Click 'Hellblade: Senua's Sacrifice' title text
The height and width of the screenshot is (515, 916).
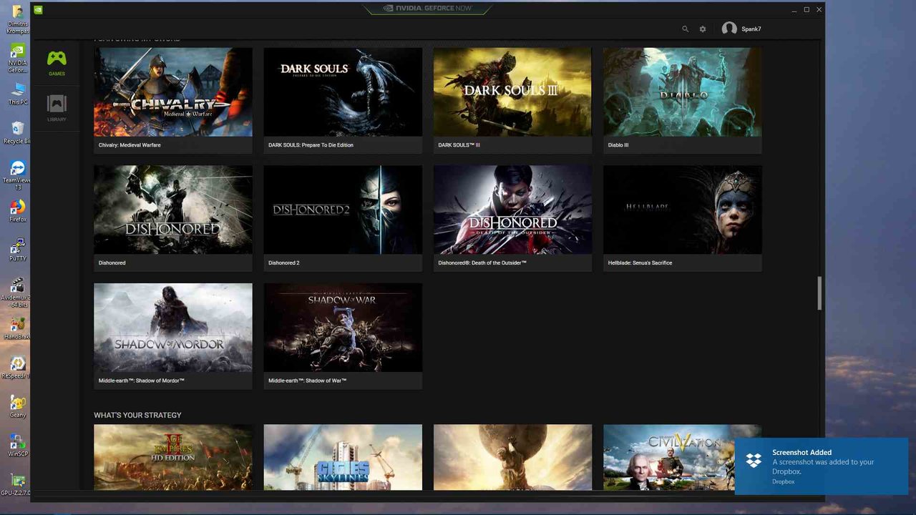click(640, 263)
